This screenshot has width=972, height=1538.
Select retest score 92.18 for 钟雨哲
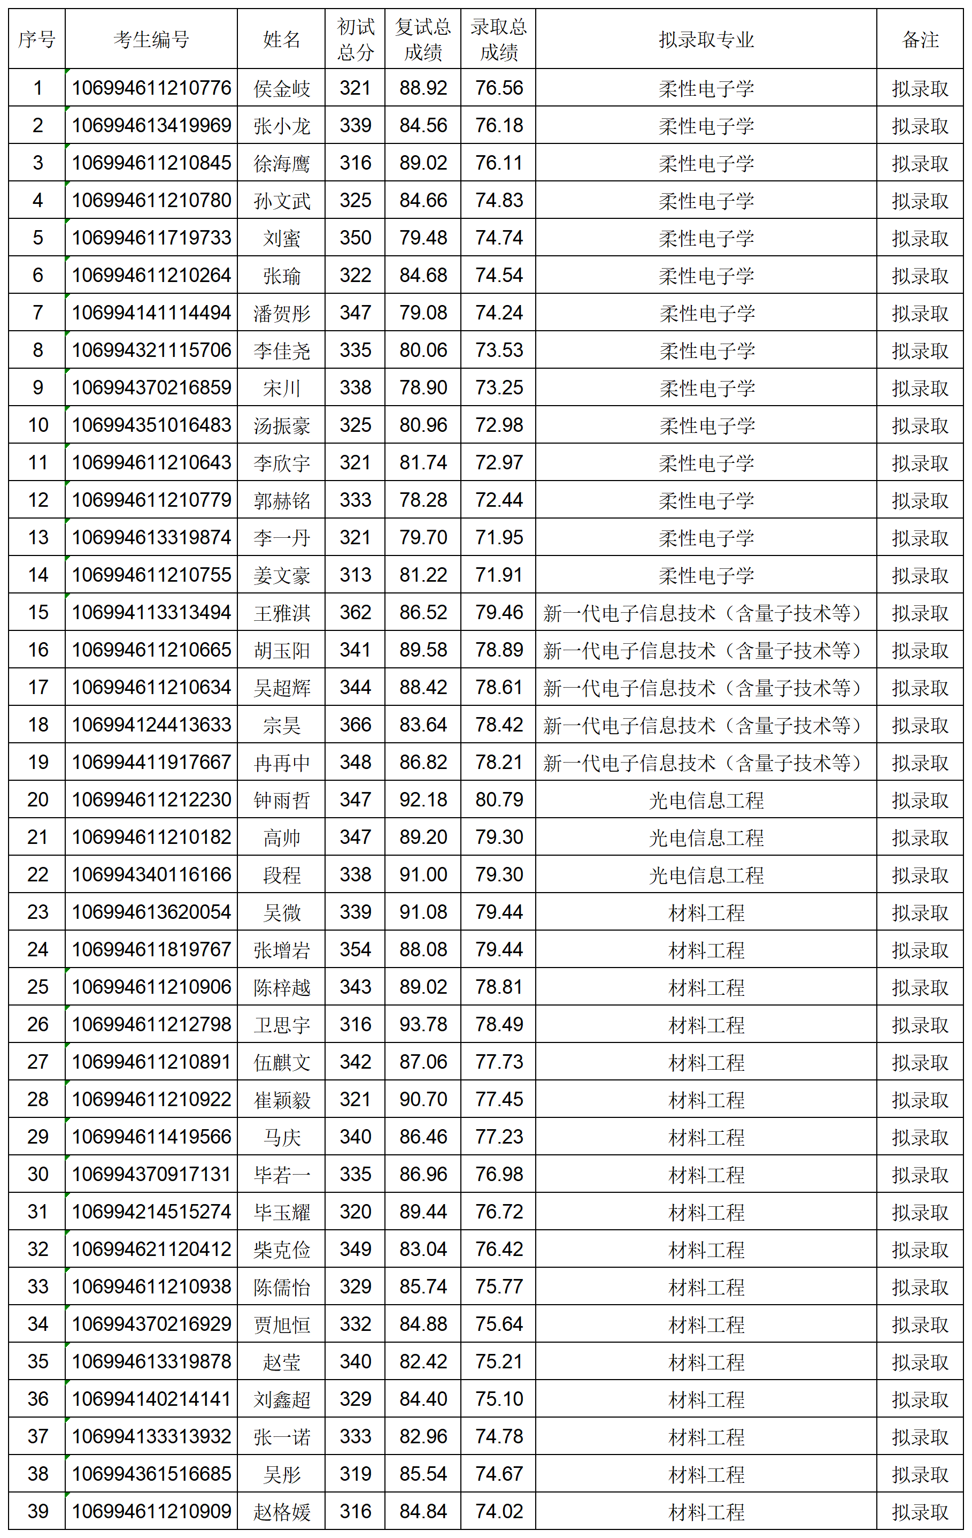[x=422, y=800]
